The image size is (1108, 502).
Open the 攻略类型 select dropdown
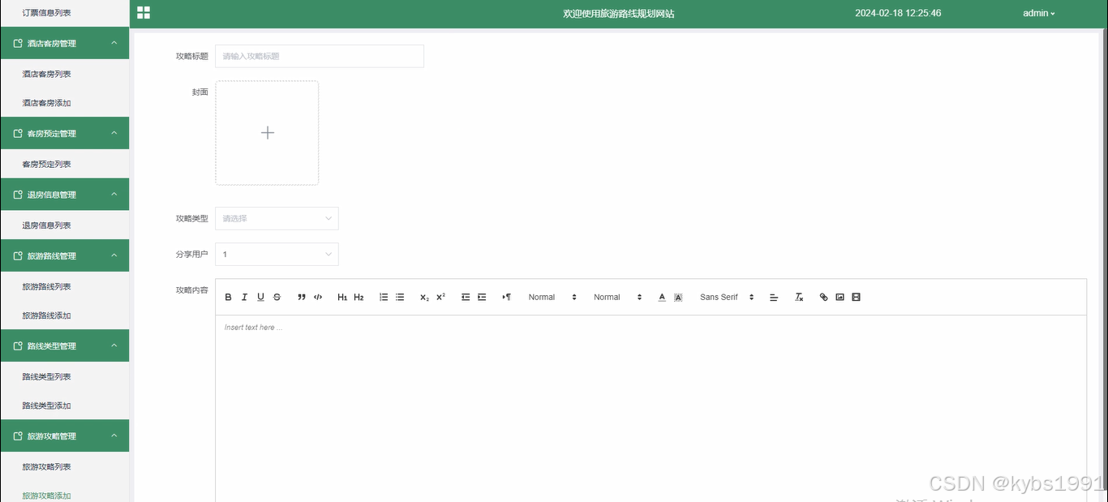pyautogui.click(x=277, y=218)
